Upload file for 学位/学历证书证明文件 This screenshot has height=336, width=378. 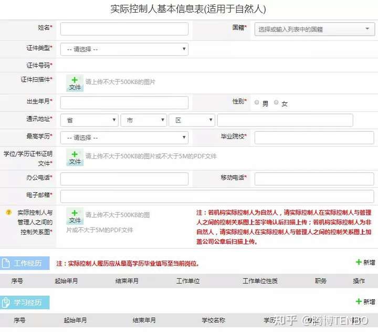75,157
